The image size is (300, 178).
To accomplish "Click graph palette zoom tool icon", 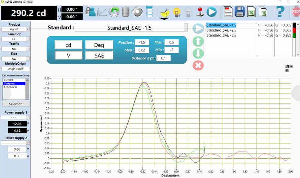I will coord(287,66).
